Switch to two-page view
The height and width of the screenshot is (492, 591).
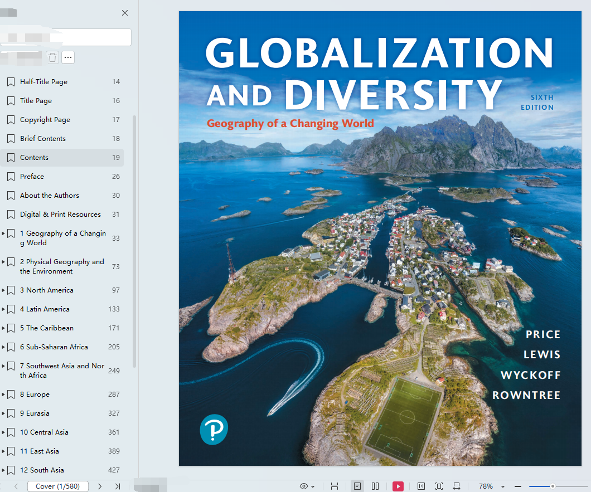pyautogui.click(x=375, y=486)
